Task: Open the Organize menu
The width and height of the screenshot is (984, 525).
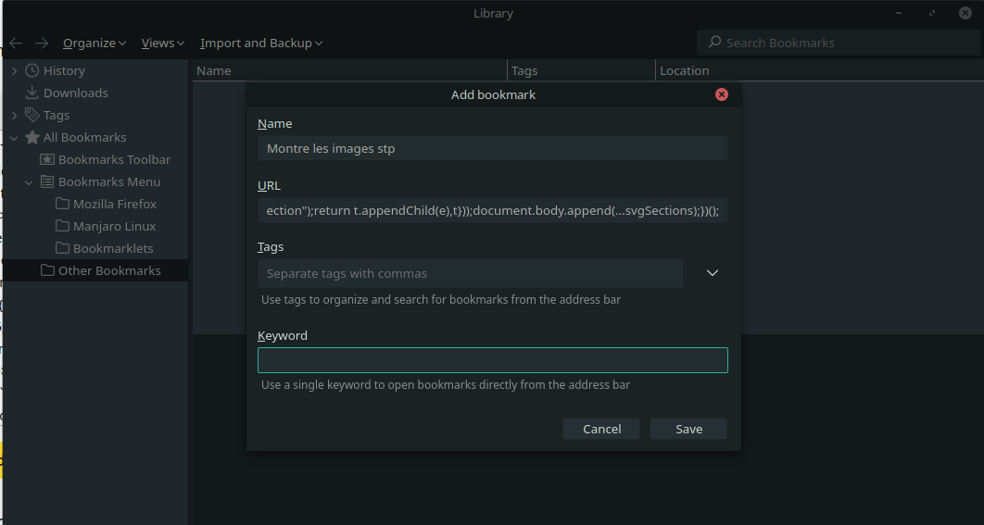Action: (x=95, y=43)
